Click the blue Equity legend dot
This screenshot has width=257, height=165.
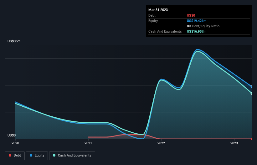(31, 155)
